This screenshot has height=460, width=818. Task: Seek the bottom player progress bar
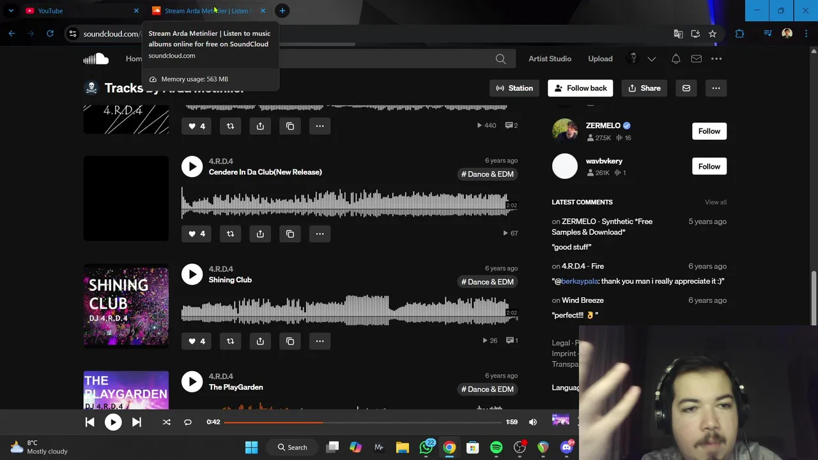(362, 422)
